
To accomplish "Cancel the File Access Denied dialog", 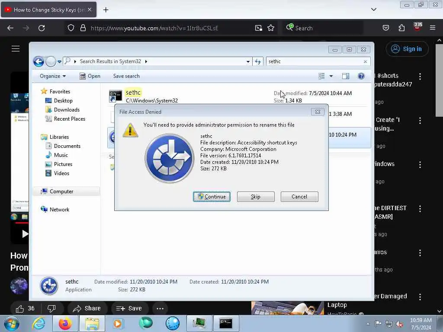I will 299,197.
